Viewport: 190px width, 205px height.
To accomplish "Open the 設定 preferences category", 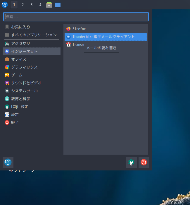I will point(32,115).
